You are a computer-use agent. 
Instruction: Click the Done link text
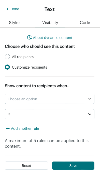point(15,9)
